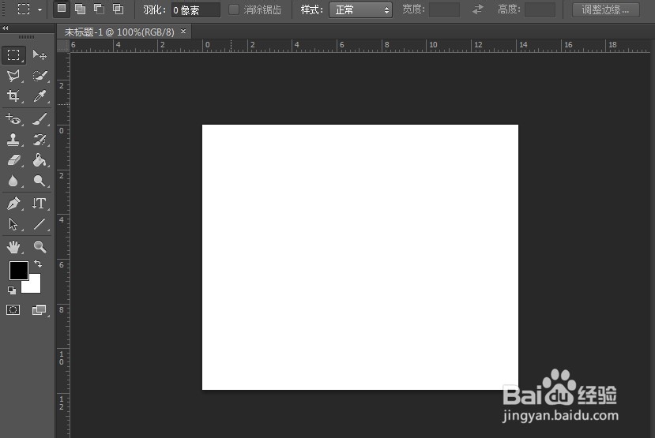
Task: Select the Clone Stamp tool
Action: pyautogui.click(x=13, y=140)
